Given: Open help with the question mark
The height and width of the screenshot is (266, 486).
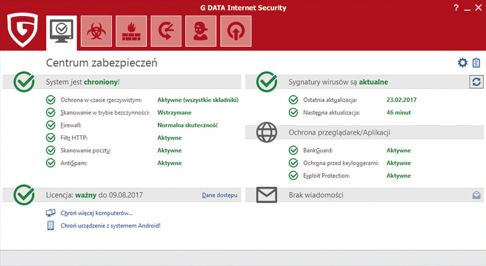Looking at the screenshot, I should point(456,8).
